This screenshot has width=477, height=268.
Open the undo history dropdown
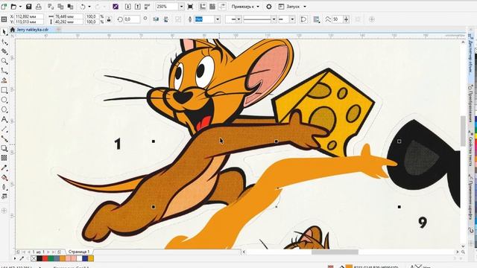[89, 7]
